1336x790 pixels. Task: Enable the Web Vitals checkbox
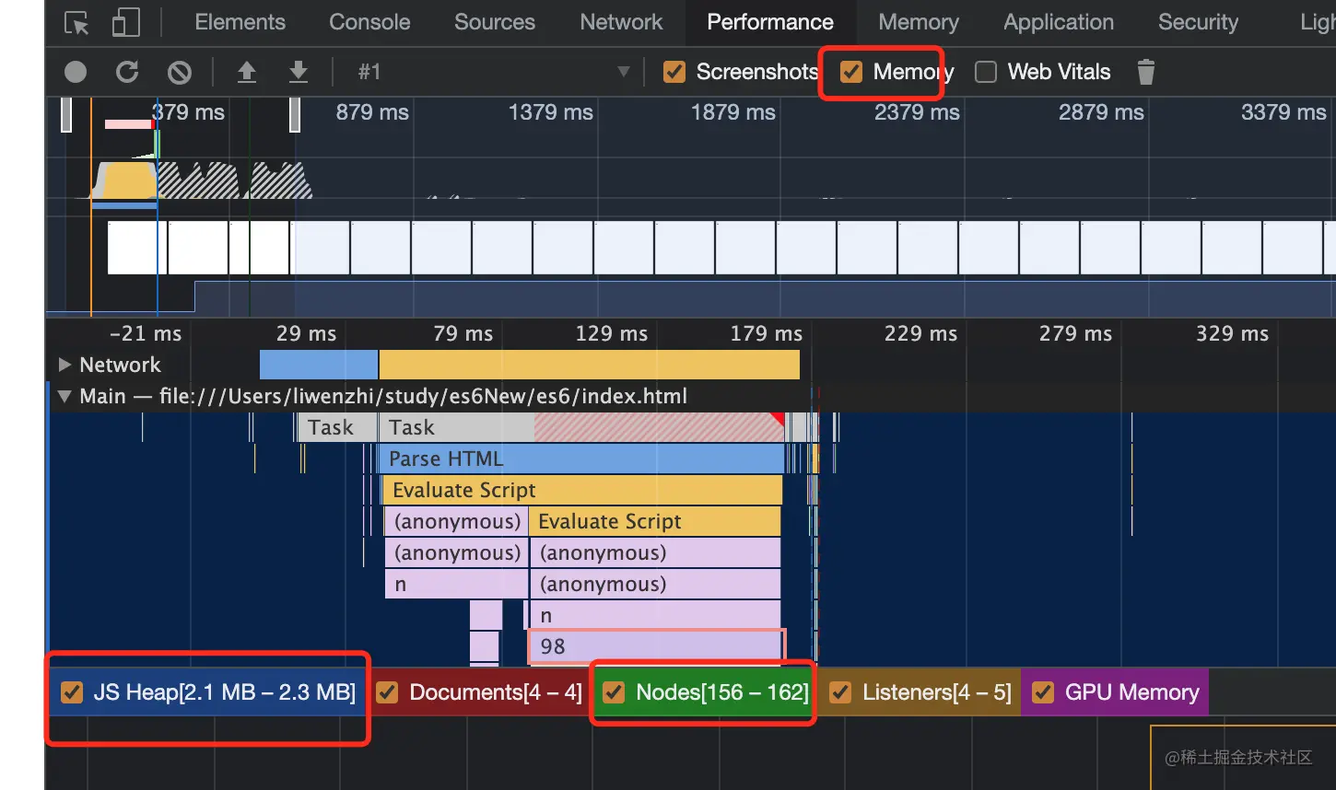[986, 72]
